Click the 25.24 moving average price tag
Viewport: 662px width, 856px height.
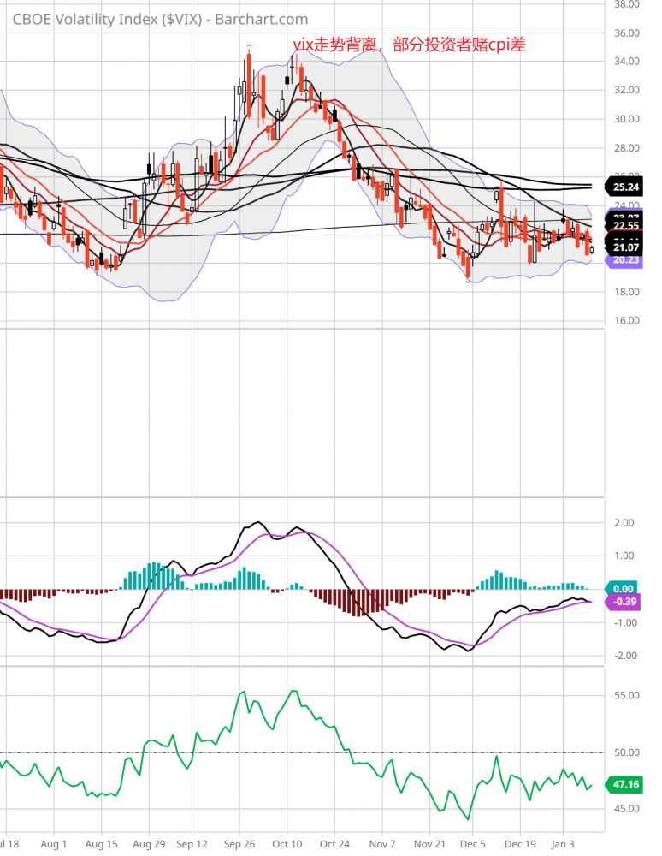(x=627, y=186)
